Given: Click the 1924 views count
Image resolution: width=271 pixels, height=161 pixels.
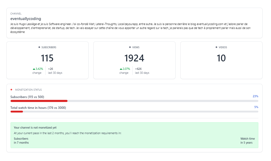Looking at the screenshot, I should (134, 58).
